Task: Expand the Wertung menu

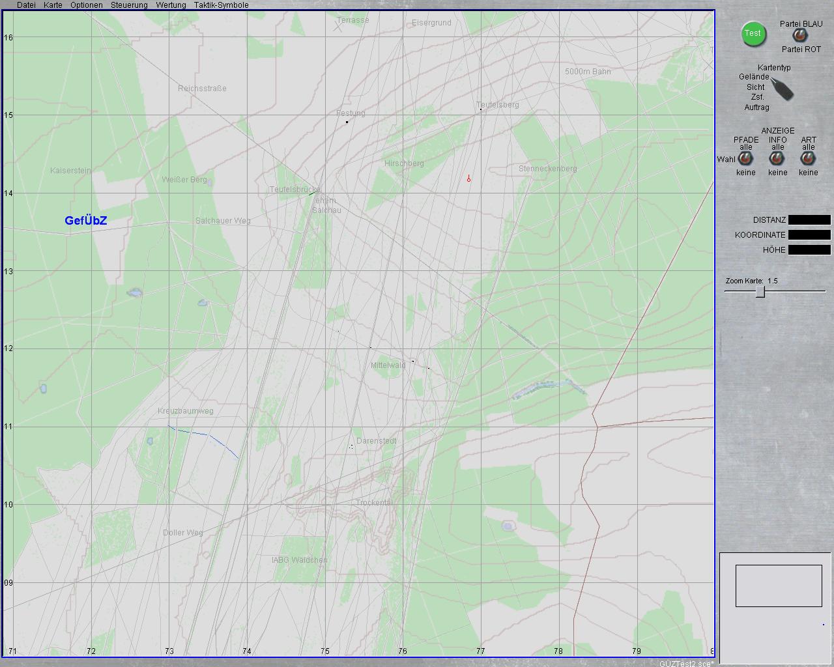Action: pyautogui.click(x=171, y=5)
